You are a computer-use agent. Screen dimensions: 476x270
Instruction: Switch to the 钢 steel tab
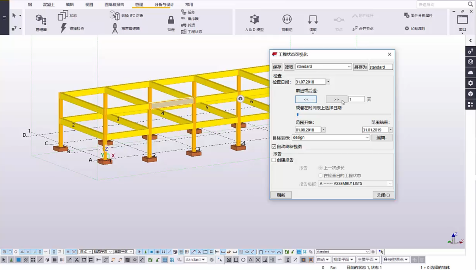[x=30, y=5]
